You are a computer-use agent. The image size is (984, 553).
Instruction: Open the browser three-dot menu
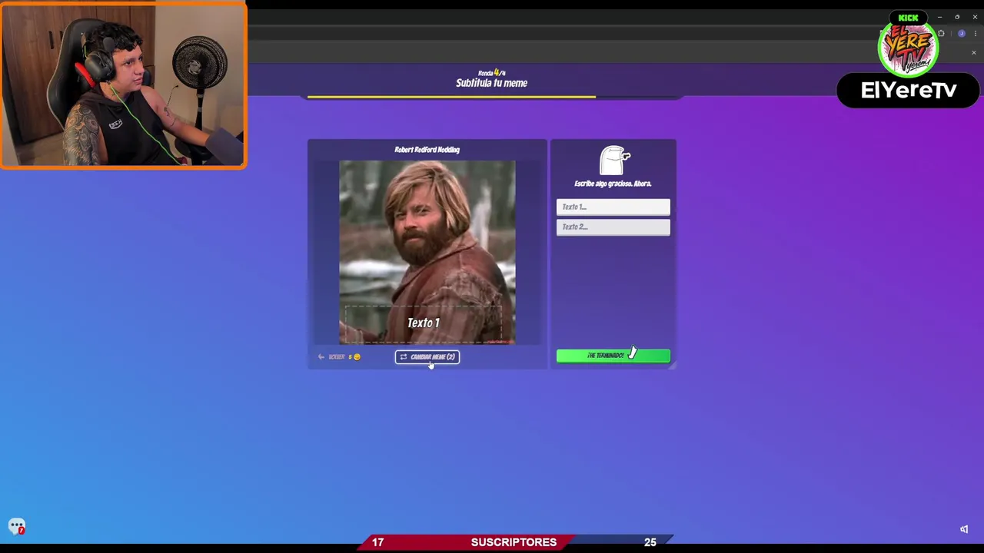975,34
